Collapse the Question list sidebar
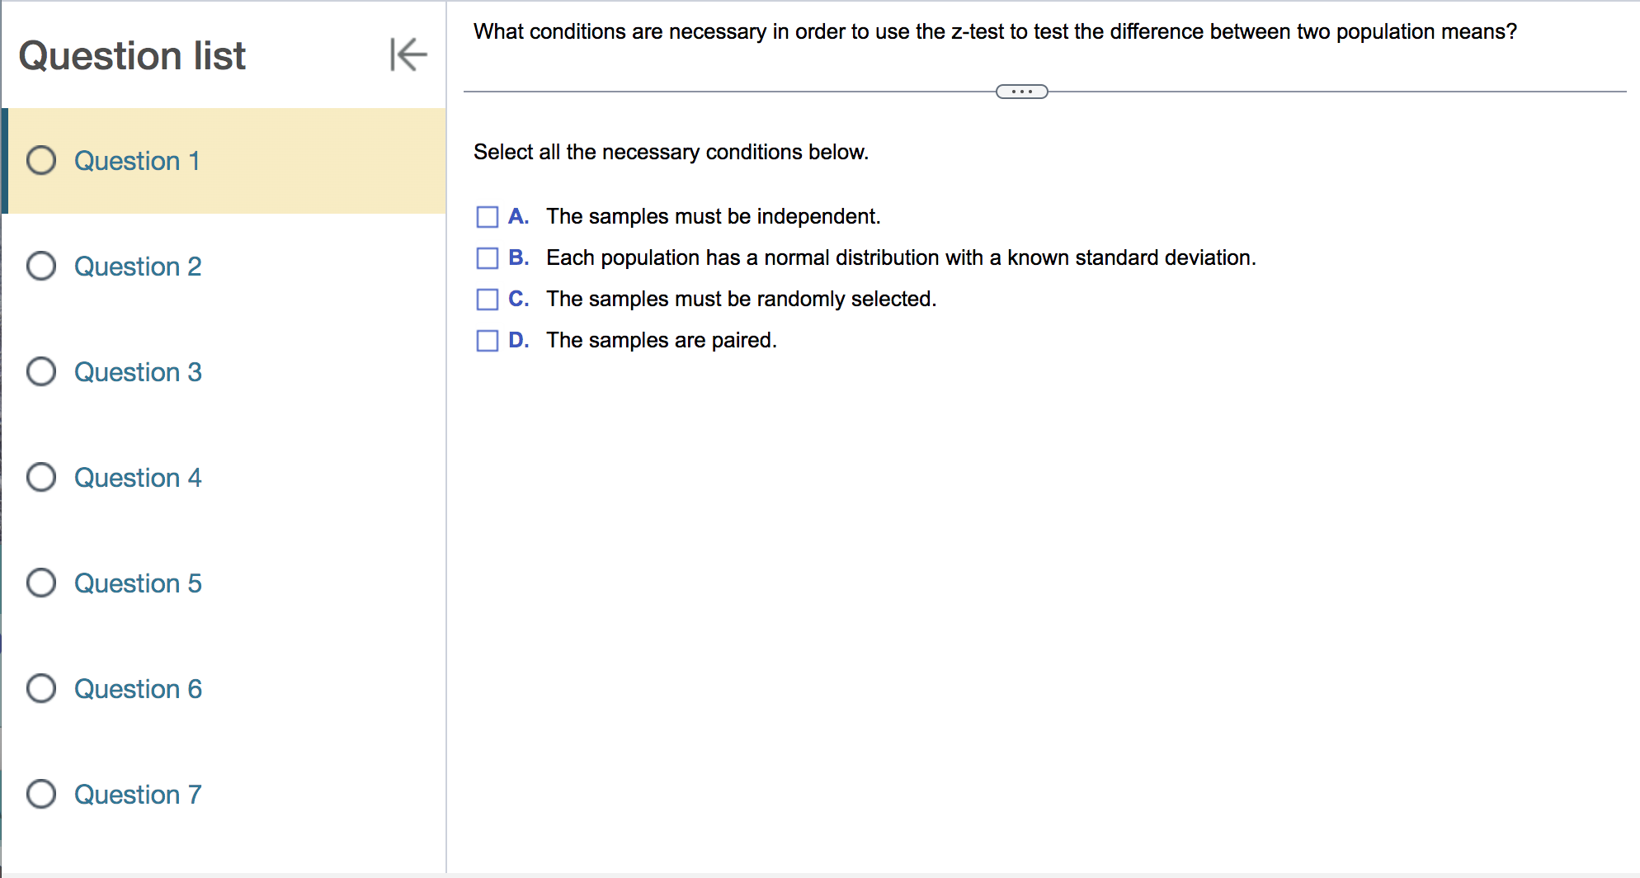Image resolution: width=1640 pixels, height=878 pixels. pos(408,55)
